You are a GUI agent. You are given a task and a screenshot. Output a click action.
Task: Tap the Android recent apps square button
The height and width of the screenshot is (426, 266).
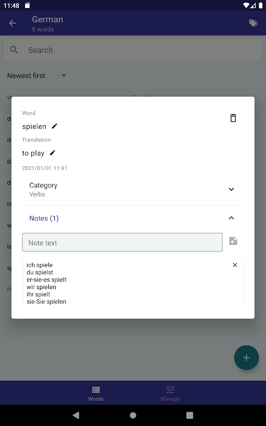pos(190,415)
